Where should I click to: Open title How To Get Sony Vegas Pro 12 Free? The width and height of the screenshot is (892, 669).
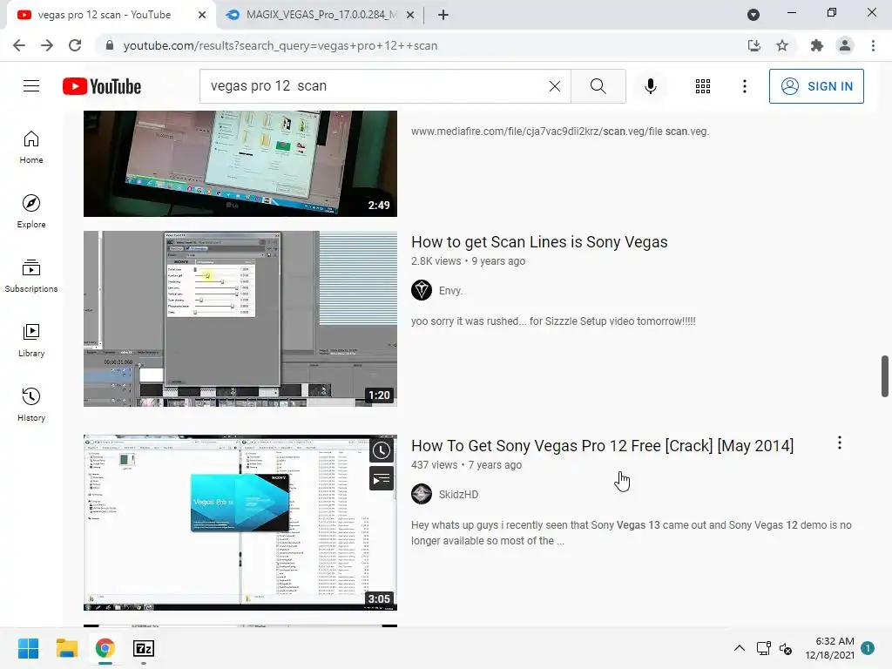tap(603, 445)
